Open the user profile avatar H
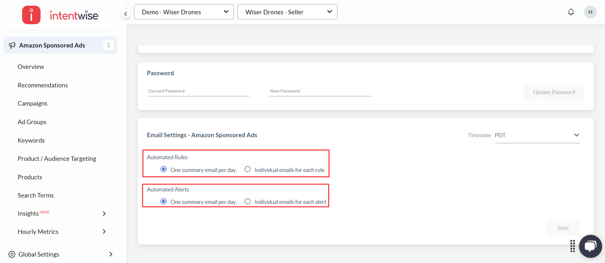The height and width of the screenshot is (263, 605). pos(590,12)
